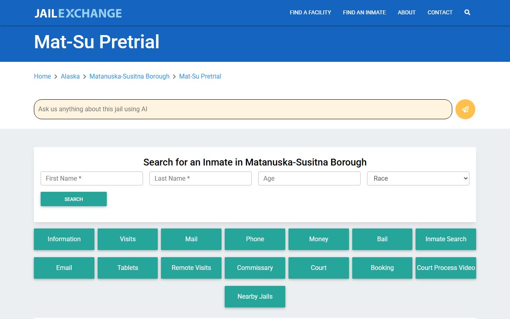Open the Matanuska-Susitna Borough breadcrumb link

point(129,76)
